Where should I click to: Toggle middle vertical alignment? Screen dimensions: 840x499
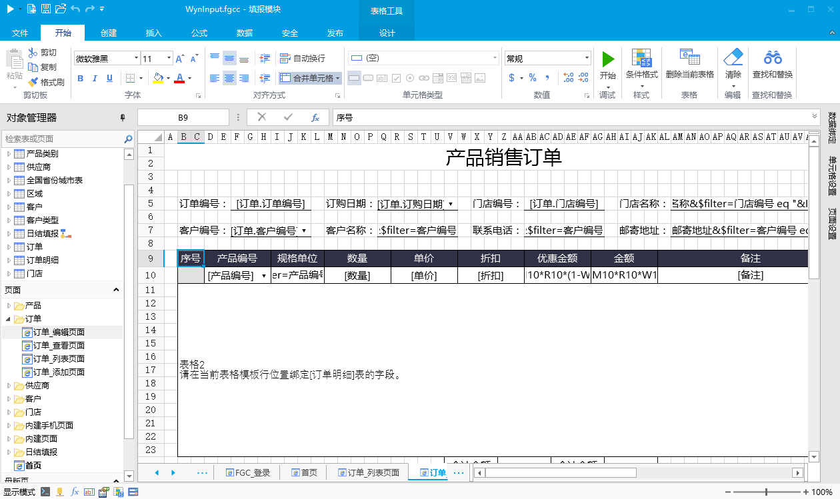tap(229, 59)
